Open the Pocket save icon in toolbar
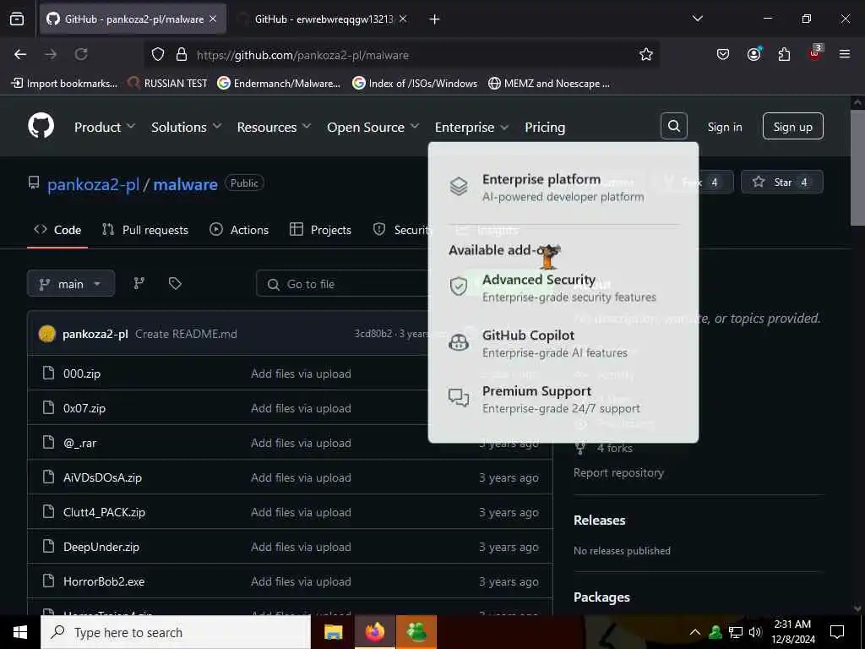Screen dimensions: 865x649 click(723, 54)
